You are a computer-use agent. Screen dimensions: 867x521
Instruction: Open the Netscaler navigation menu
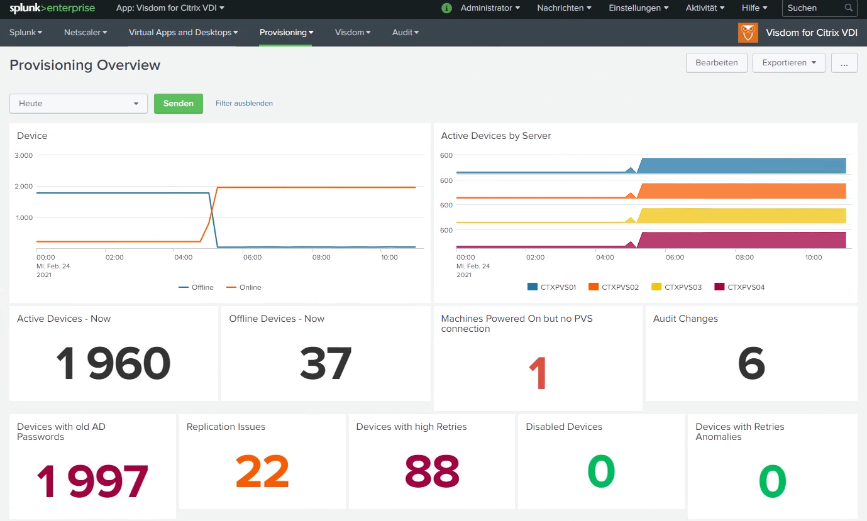(86, 32)
